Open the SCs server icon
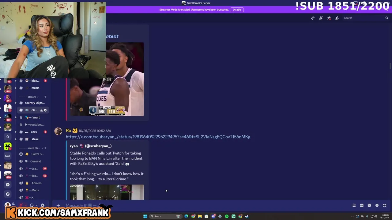The height and width of the screenshot is (220, 392). [x=8, y=156]
